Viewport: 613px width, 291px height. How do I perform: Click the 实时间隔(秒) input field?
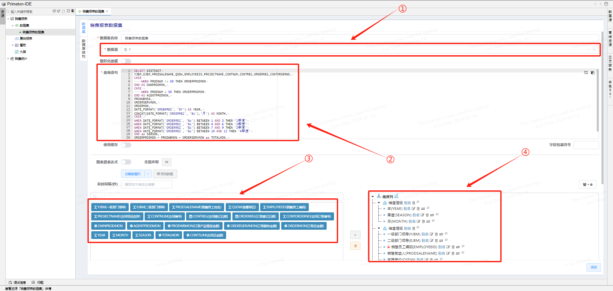coord(147,185)
